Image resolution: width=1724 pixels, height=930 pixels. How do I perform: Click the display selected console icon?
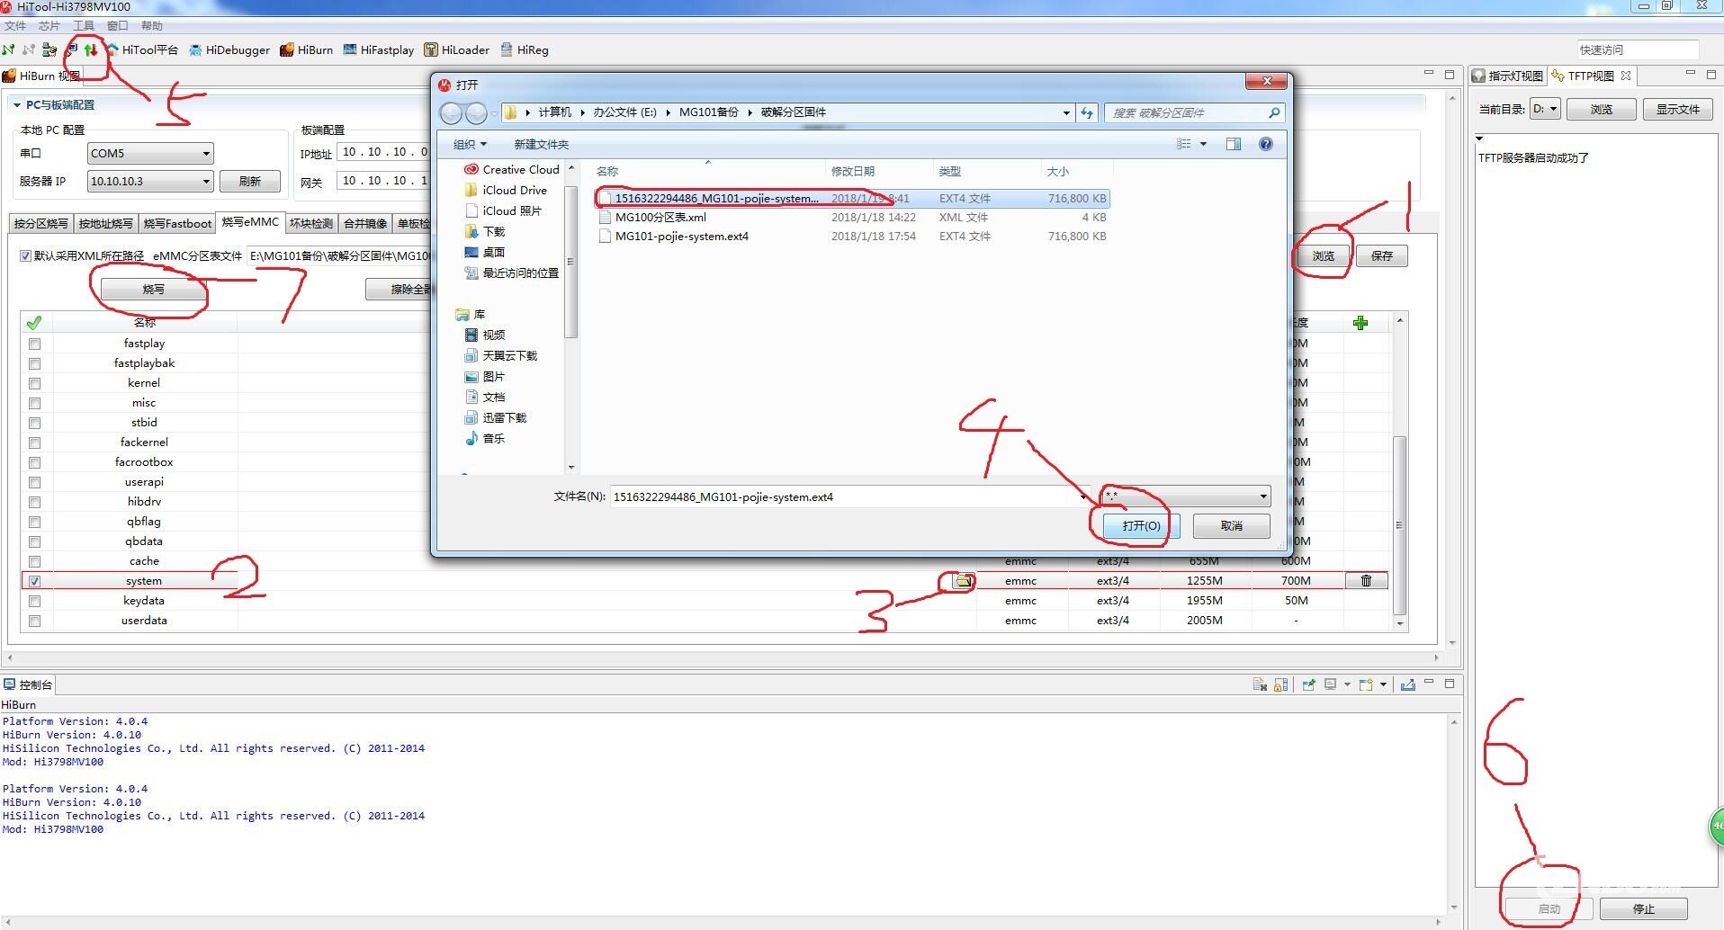click(1331, 684)
